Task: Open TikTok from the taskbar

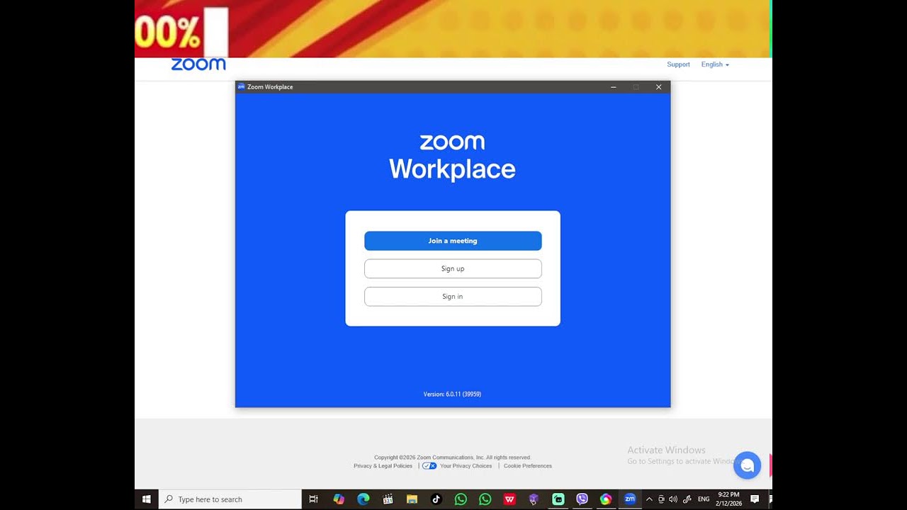Action: pyautogui.click(x=436, y=499)
